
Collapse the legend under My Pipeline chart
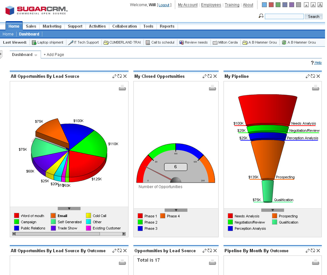point(273,210)
